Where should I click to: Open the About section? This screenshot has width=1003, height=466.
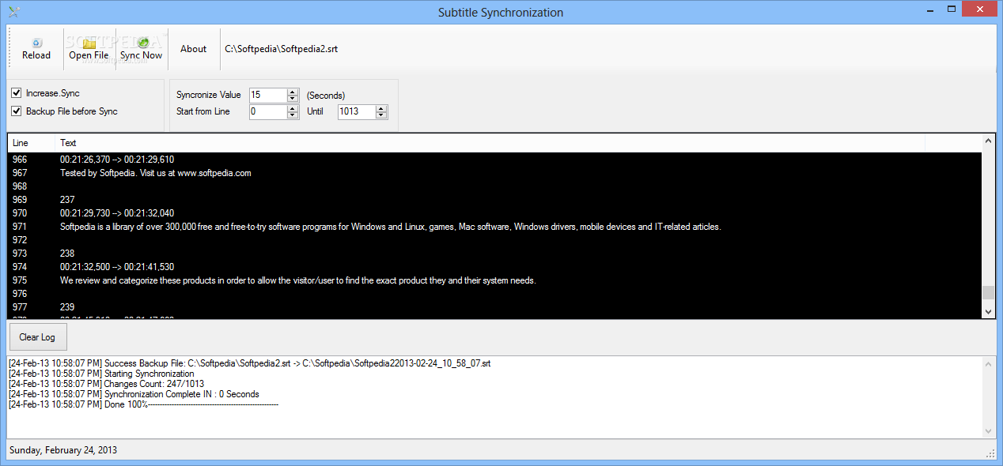(x=193, y=48)
